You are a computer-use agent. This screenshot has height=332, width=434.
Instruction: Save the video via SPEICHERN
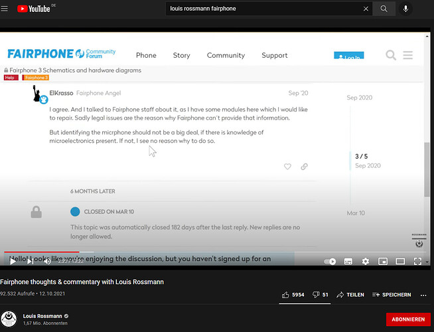[392, 295]
